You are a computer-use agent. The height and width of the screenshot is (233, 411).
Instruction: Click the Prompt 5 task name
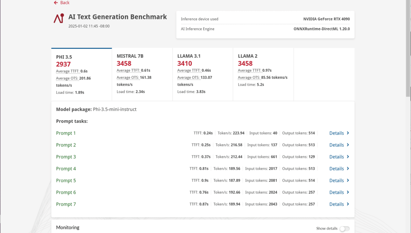tap(66, 181)
